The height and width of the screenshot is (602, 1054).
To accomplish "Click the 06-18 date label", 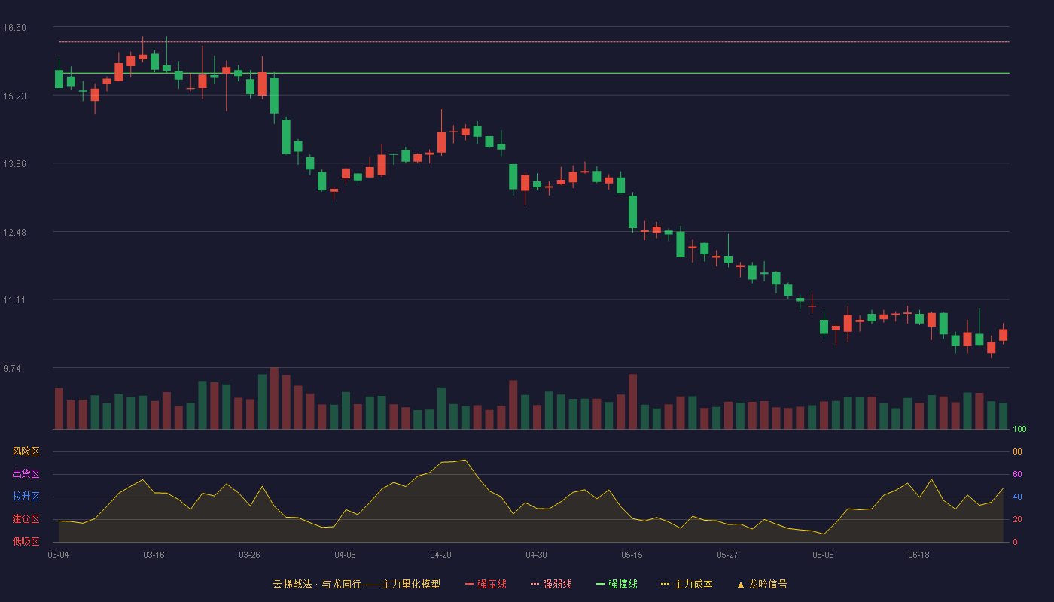I will pyautogui.click(x=918, y=555).
